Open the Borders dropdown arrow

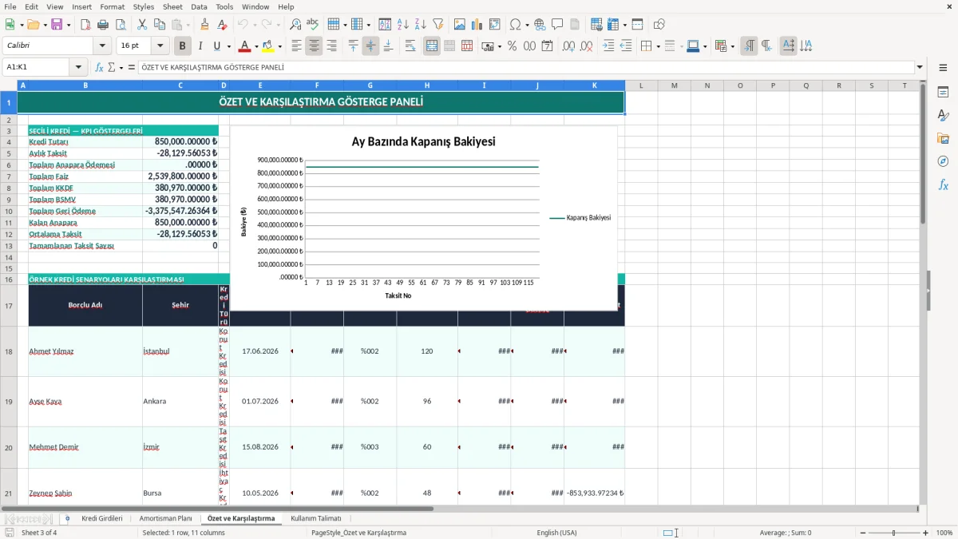[657, 46]
